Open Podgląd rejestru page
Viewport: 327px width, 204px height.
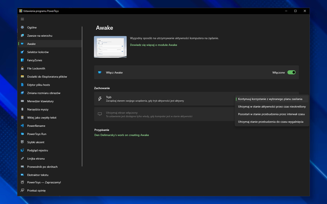point(50,150)
